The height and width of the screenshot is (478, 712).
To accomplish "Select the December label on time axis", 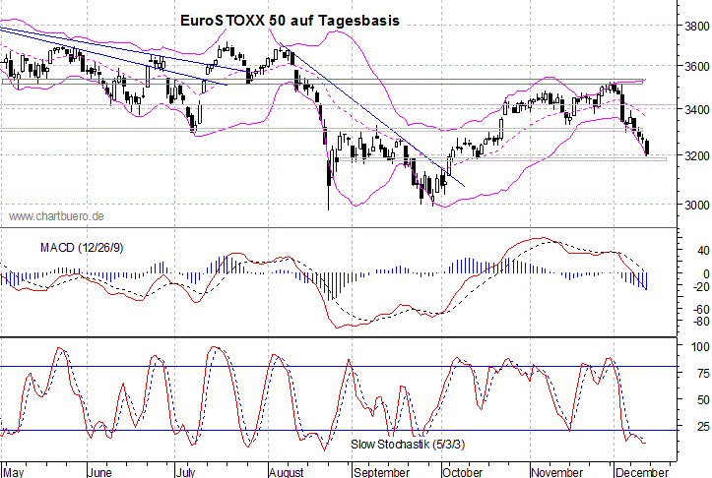I will coord(642,472).
